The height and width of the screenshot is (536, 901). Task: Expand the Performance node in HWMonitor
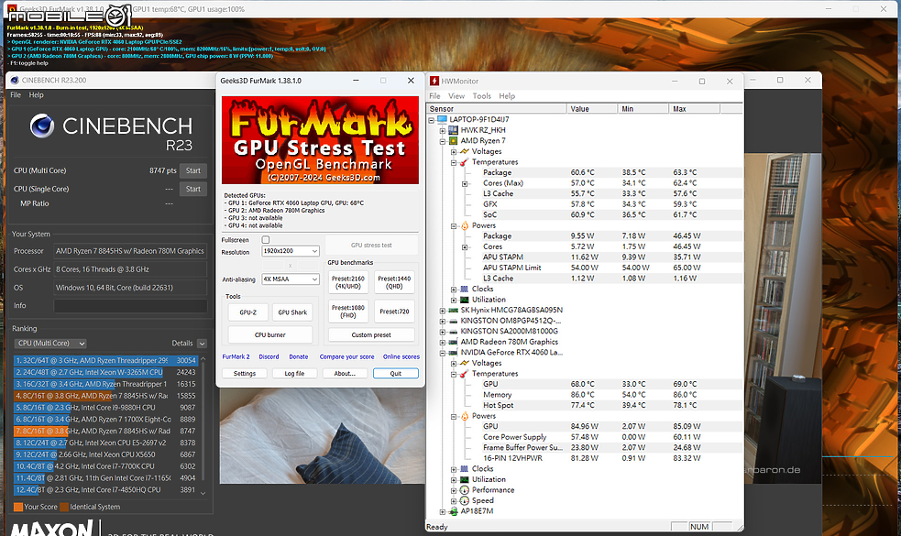pyautogui.click(x=454, y=490)
